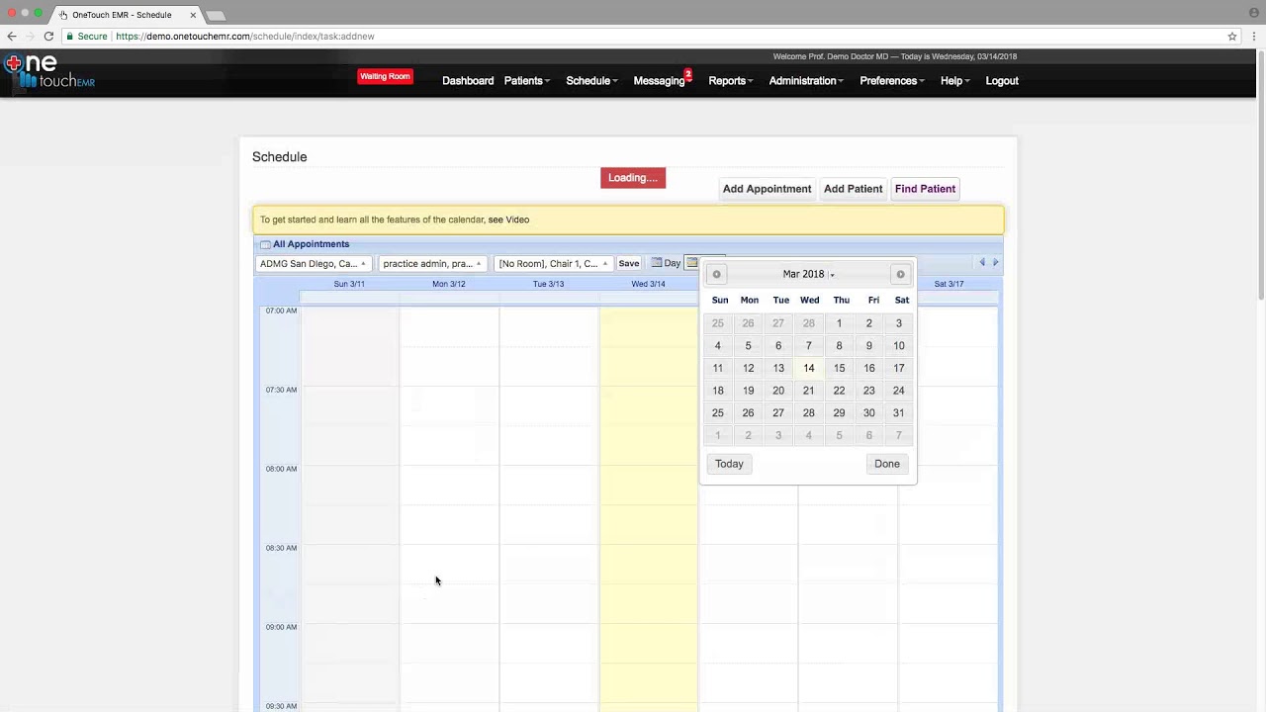This screenshot has height=712, width=1266.
Task: Open the Mar 2018 month-year dropdown
Action: [x=808, y=275]
